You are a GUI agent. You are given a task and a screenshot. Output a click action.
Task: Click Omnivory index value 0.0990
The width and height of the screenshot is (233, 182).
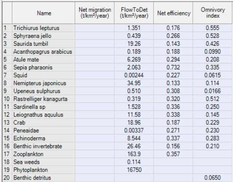coord(213,52)
